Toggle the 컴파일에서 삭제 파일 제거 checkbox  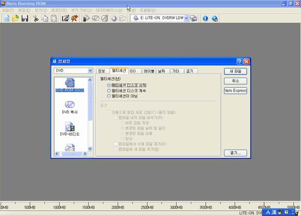116,144
